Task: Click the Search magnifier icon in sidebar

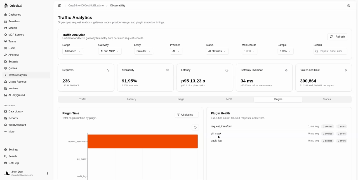Action: (x=5, y=156)
